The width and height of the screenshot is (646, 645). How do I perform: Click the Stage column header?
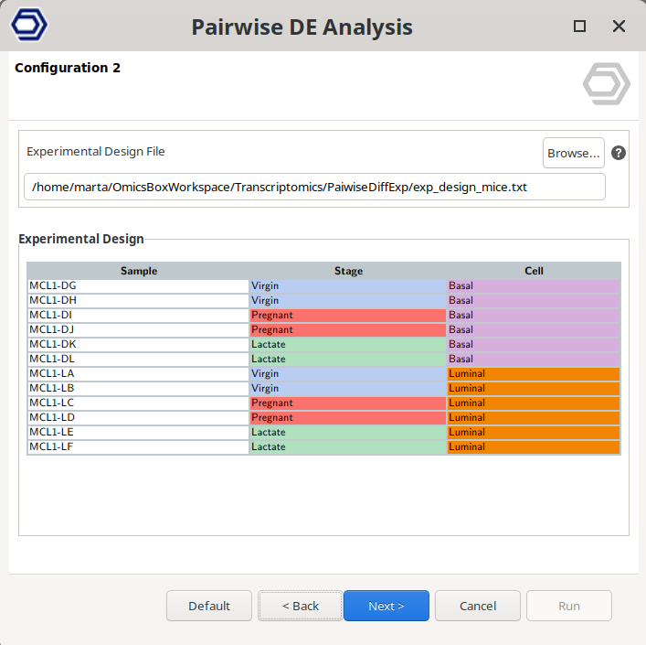coord(348,271)
